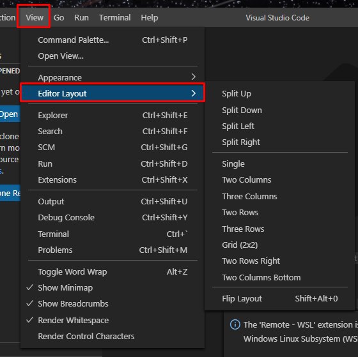
Task: Click the info icon in WSL notification
Action: click(x=235, y=324)
